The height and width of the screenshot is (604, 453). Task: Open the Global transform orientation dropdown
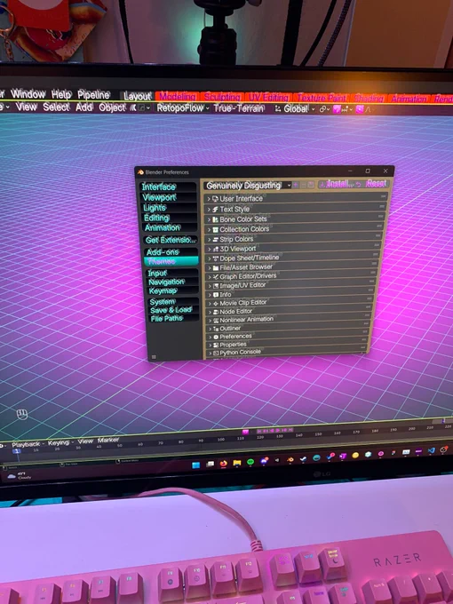click(x=295, y=109)
